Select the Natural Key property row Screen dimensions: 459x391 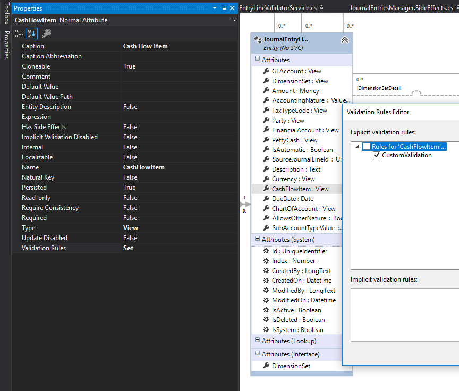tap(129, 177)
